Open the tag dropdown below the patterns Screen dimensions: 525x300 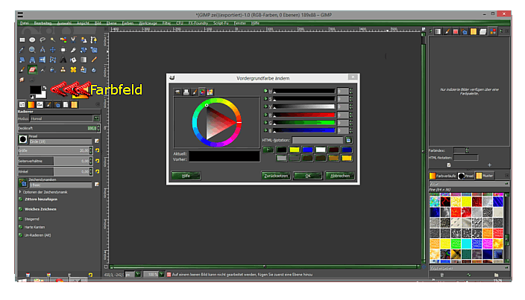[x=506, y=268]
